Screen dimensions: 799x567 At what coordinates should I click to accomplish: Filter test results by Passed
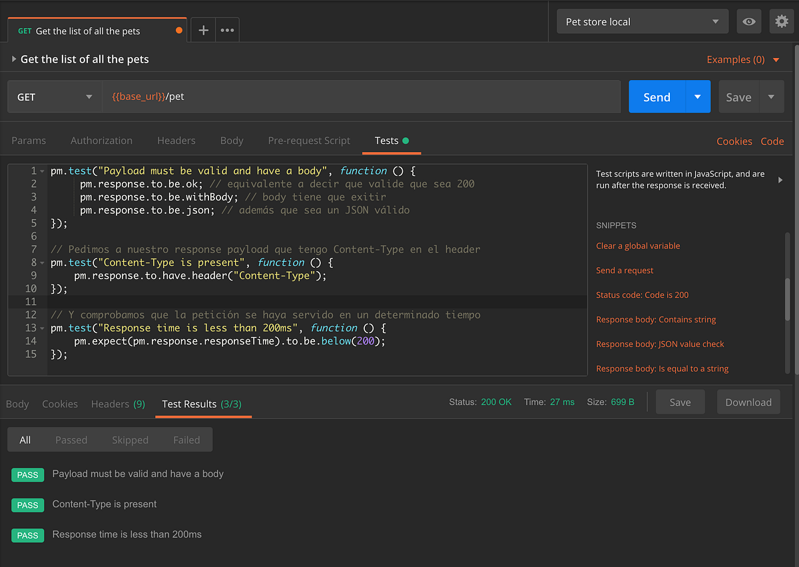pyautogui.click(x=71, y=440)
